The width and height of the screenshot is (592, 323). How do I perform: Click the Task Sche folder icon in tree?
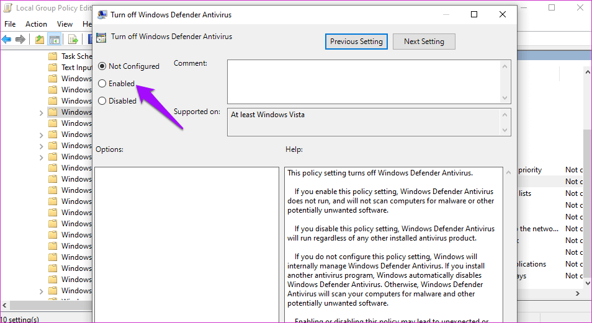click(x=53, y=56)
